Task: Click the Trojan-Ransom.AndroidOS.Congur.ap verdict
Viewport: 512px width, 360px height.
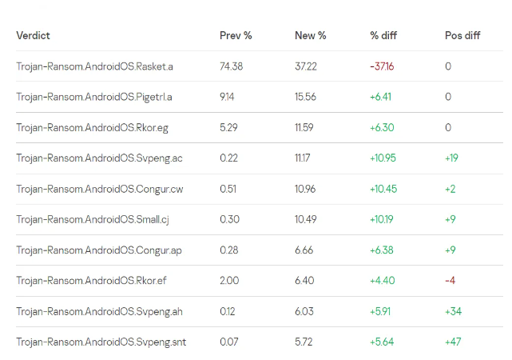Action: (x=99, y=250)
